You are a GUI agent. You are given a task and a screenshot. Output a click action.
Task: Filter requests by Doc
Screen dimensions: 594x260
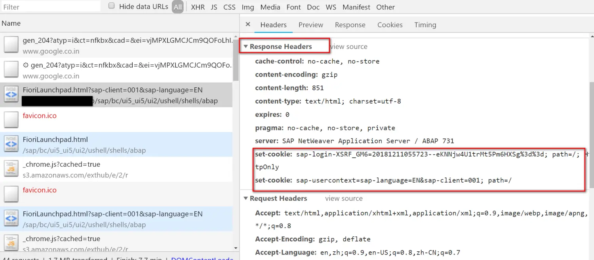tap(313, 7)
